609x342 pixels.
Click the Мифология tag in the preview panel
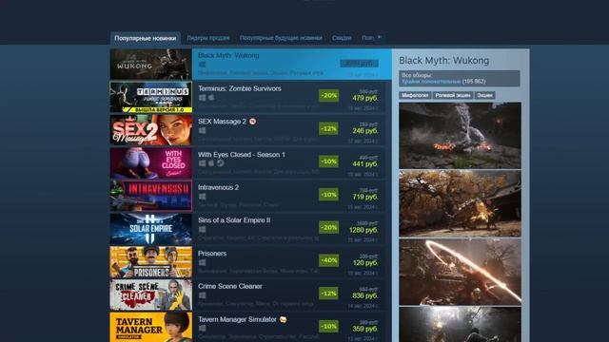[415, 95]
